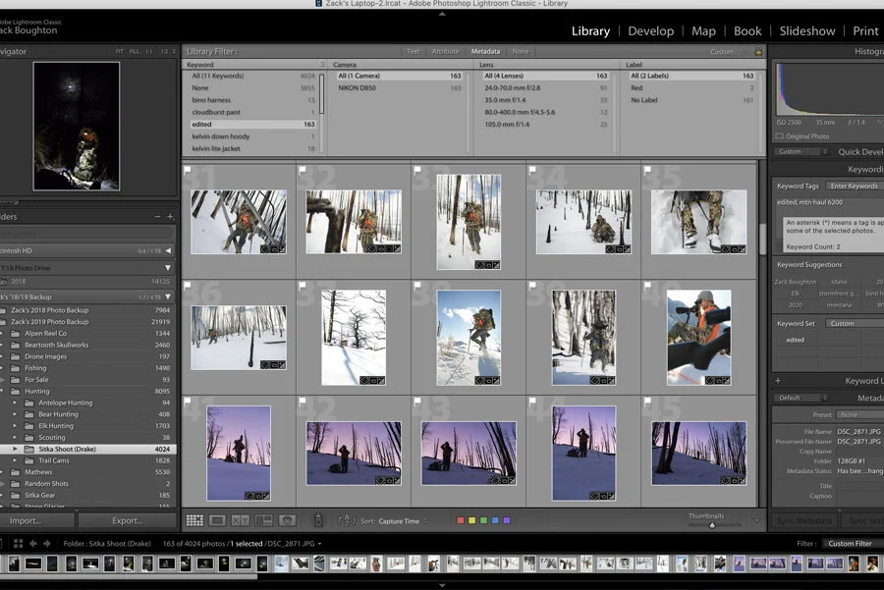Viewport: 884px width, 590px height.
Task: Toggle flag on first thumbnail in grid
Action: (188, 170)
